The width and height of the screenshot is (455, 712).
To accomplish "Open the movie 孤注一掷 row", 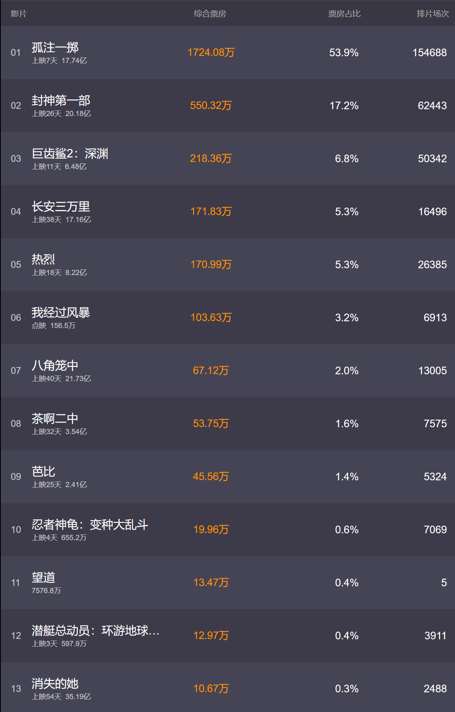I will click(227, 53).
